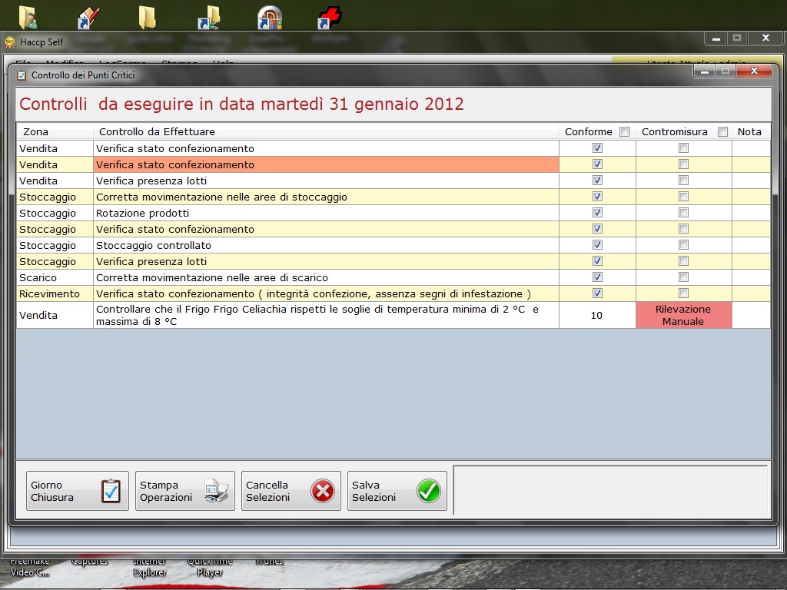Check Contromisura for Stoccaggio controllato row
This screenshot has width=787, height=590.
(x=683, y=245)
